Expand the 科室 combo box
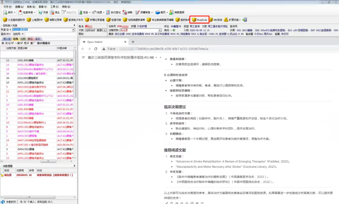 73,30
